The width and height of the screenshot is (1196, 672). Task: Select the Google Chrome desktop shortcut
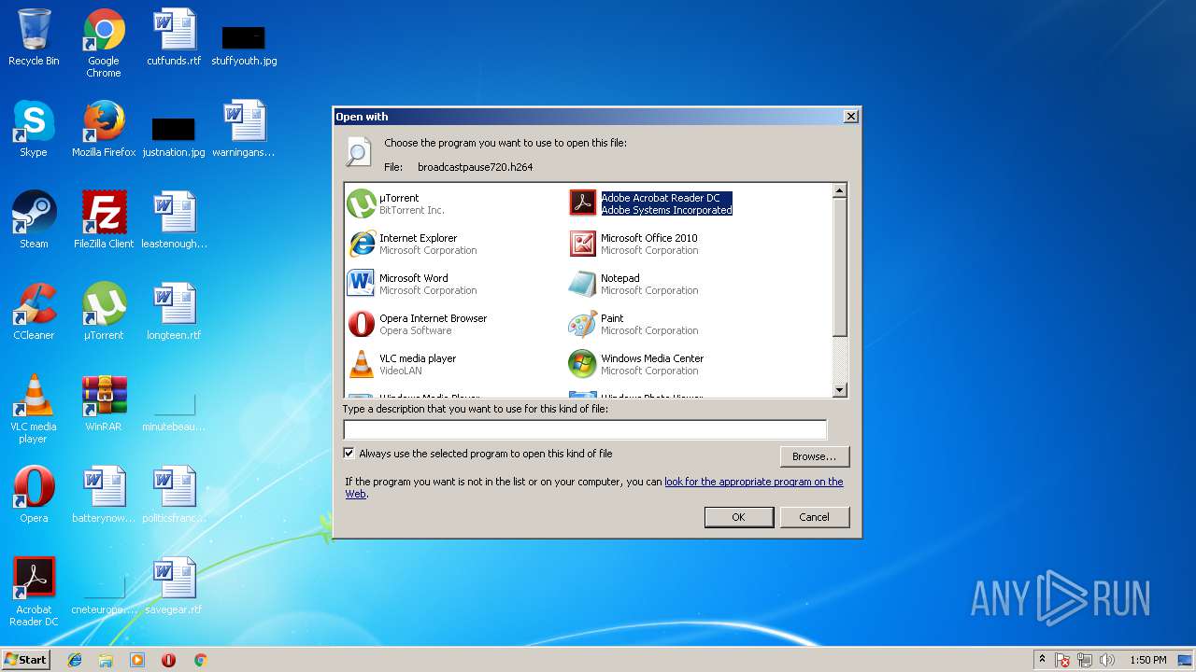coord(104,44)
